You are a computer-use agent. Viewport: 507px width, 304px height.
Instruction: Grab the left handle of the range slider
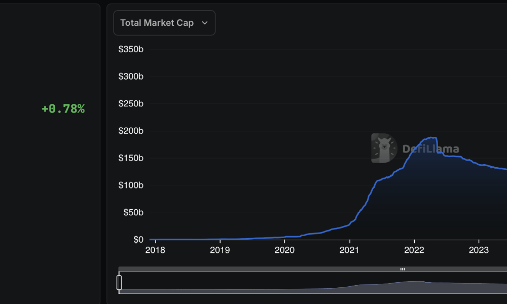(x=119, y=282)
